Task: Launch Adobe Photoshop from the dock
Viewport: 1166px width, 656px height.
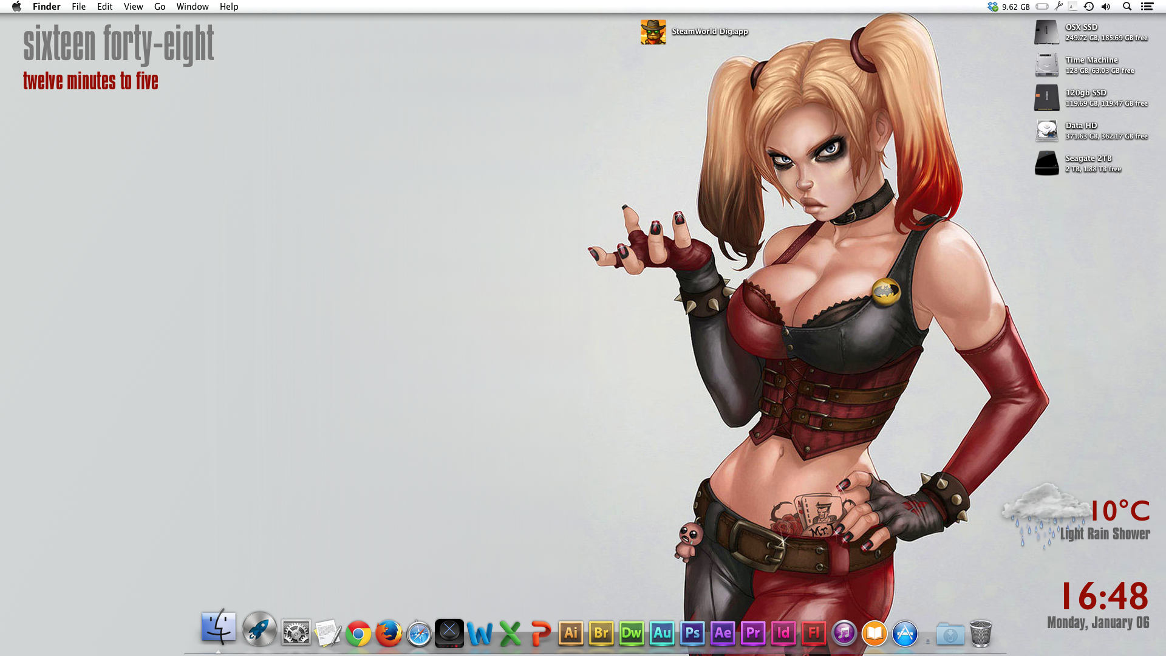Action: coord(692,634)
